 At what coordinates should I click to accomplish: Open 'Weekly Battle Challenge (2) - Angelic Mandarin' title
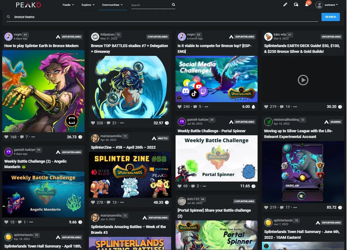point(36,164)
